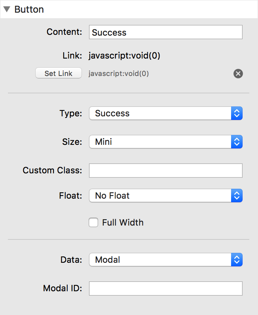Click into the Custom Class field
258x315 pixels.
click(166, 171)
